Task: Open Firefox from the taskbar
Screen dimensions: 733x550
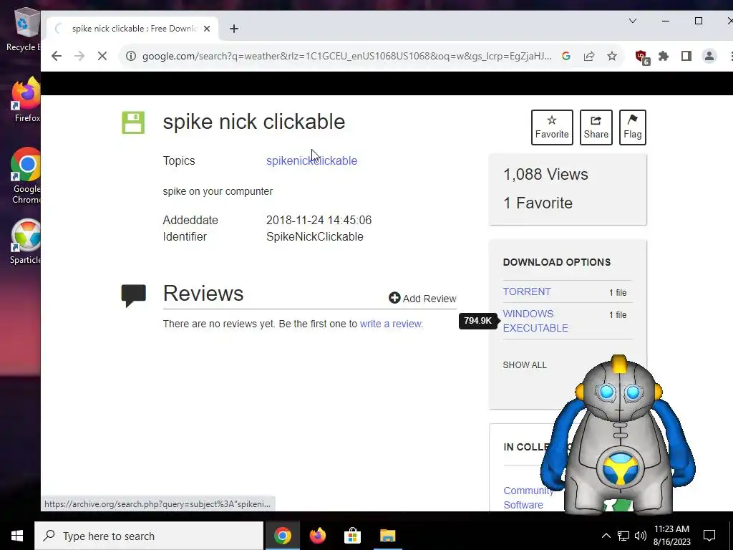Action: (x=317, y=536)
